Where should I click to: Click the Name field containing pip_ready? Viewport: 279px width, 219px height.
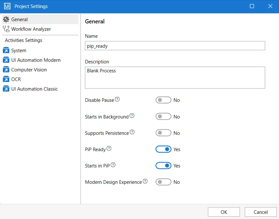coord(175,46)
